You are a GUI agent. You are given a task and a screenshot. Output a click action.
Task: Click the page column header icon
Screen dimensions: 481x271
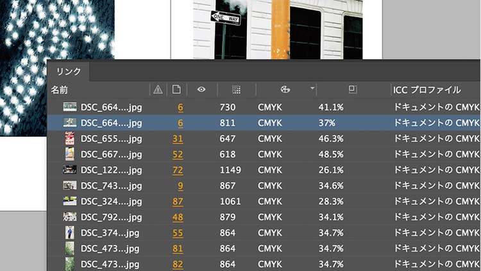176,89
